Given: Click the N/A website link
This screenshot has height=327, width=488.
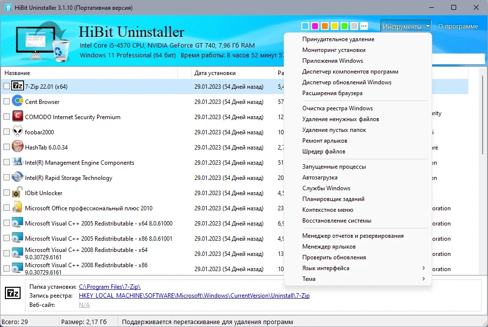Looking at the screenshot, I should [84, 305].
